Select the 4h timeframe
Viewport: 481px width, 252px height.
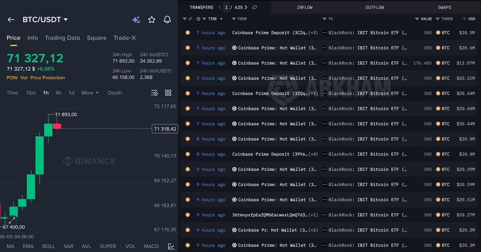click(x=58, y=93)
